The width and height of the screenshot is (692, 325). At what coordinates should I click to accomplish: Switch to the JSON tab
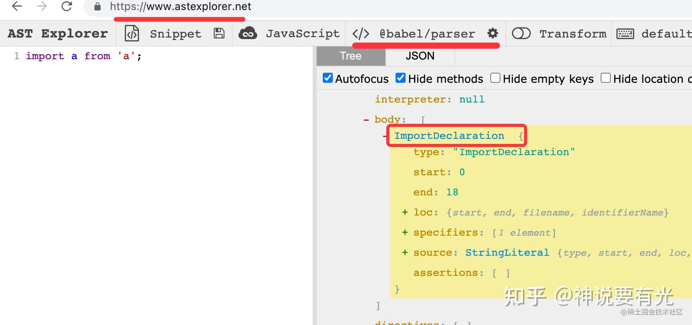point(420,56)
